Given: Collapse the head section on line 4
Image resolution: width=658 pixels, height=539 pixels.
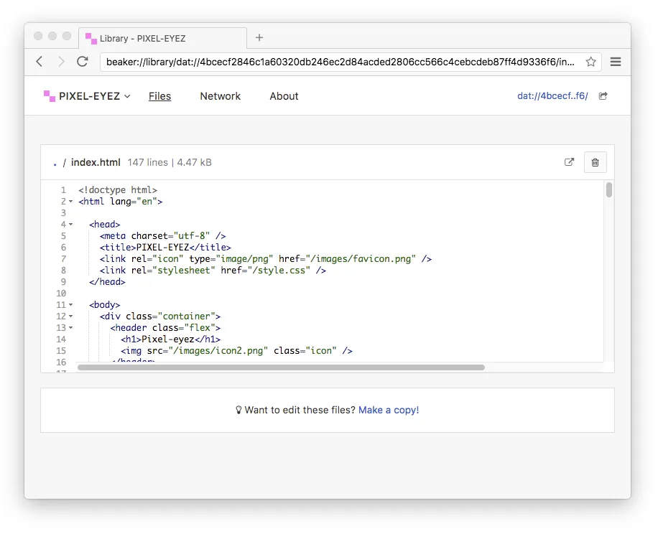Looking at the screenshot, I should pos(70,225).
